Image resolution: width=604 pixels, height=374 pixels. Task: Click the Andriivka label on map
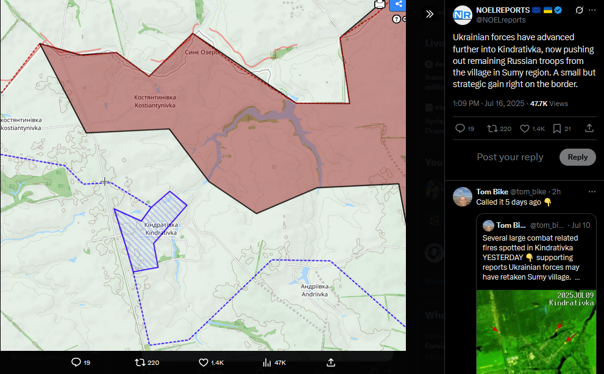(314, 291)
